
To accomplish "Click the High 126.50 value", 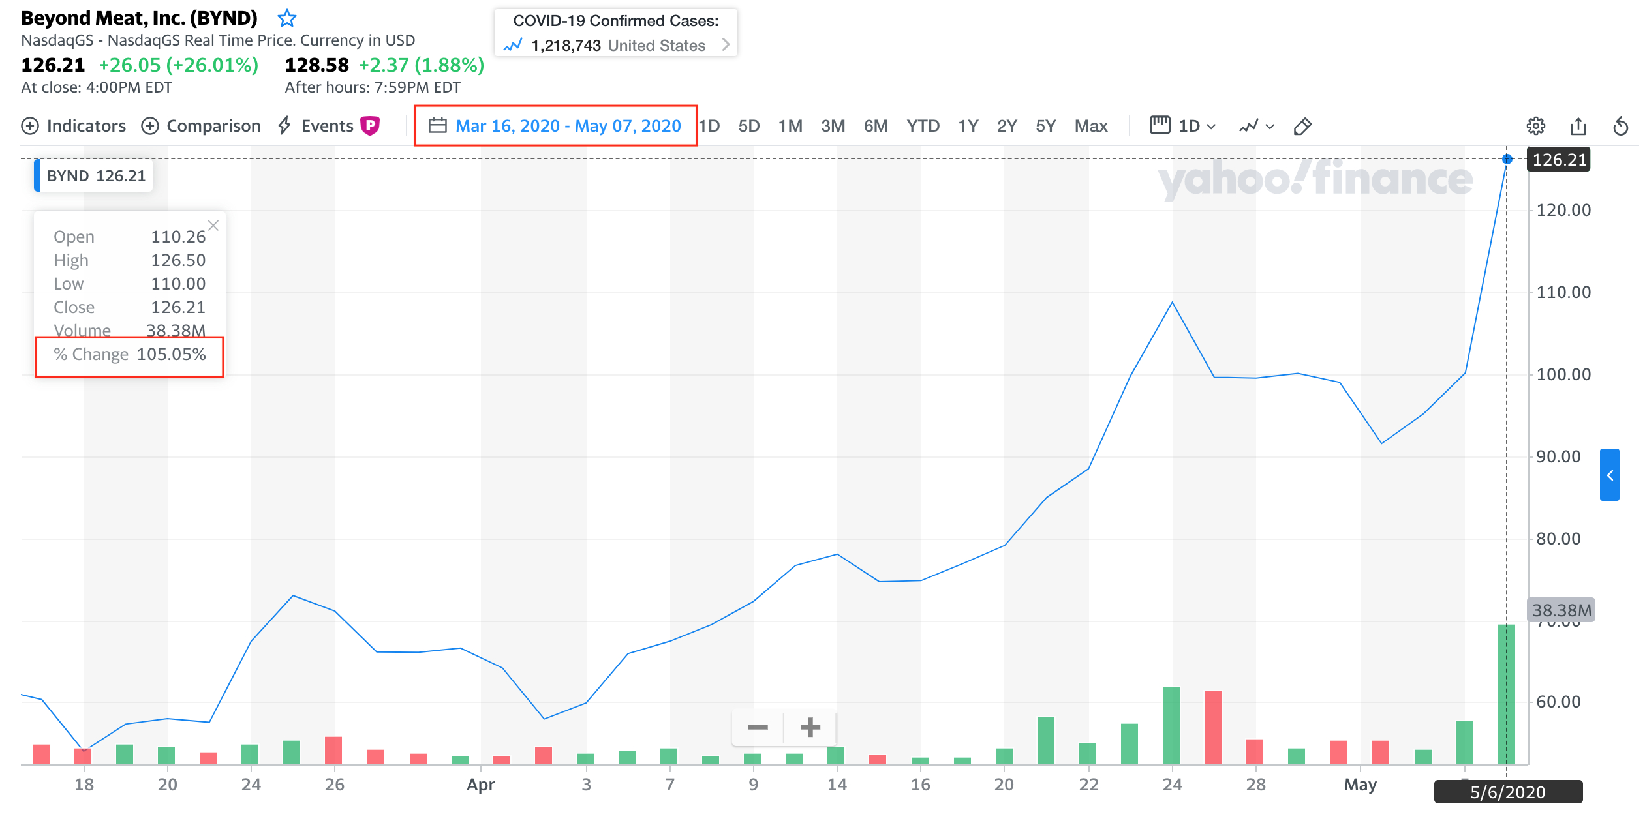I will click(x=178, y=260).
